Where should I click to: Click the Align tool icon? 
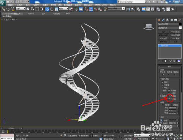(x=132, y=9)
